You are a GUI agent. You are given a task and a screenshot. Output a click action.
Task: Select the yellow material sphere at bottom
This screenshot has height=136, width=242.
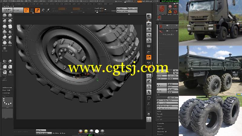pyautogui.click(x=86, y=131)
